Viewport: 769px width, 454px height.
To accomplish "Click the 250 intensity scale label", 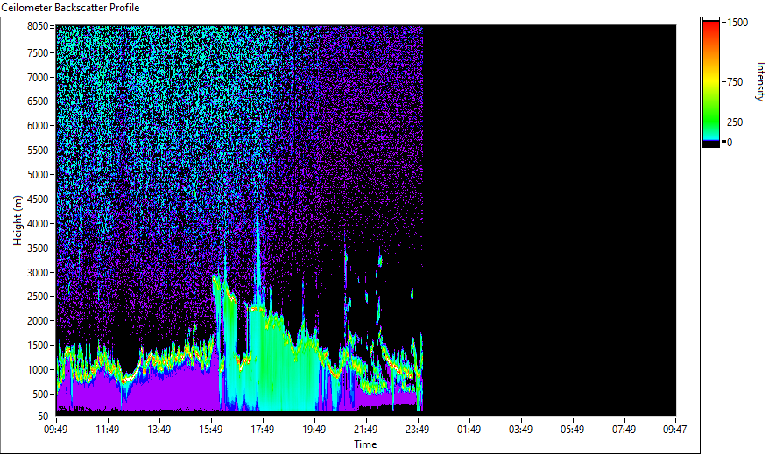I will click(x=735, y=122).
